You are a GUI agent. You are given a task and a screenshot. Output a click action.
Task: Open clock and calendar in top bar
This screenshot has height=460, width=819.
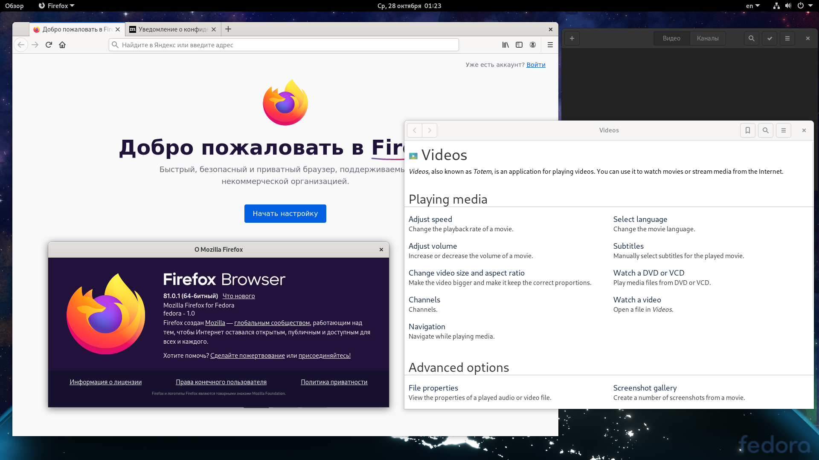409,6
